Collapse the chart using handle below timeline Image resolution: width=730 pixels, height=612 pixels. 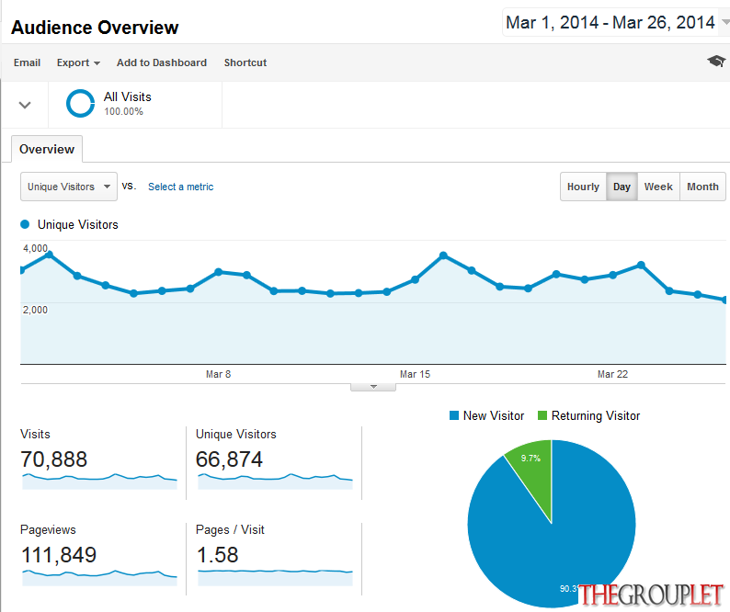point(373,387)
